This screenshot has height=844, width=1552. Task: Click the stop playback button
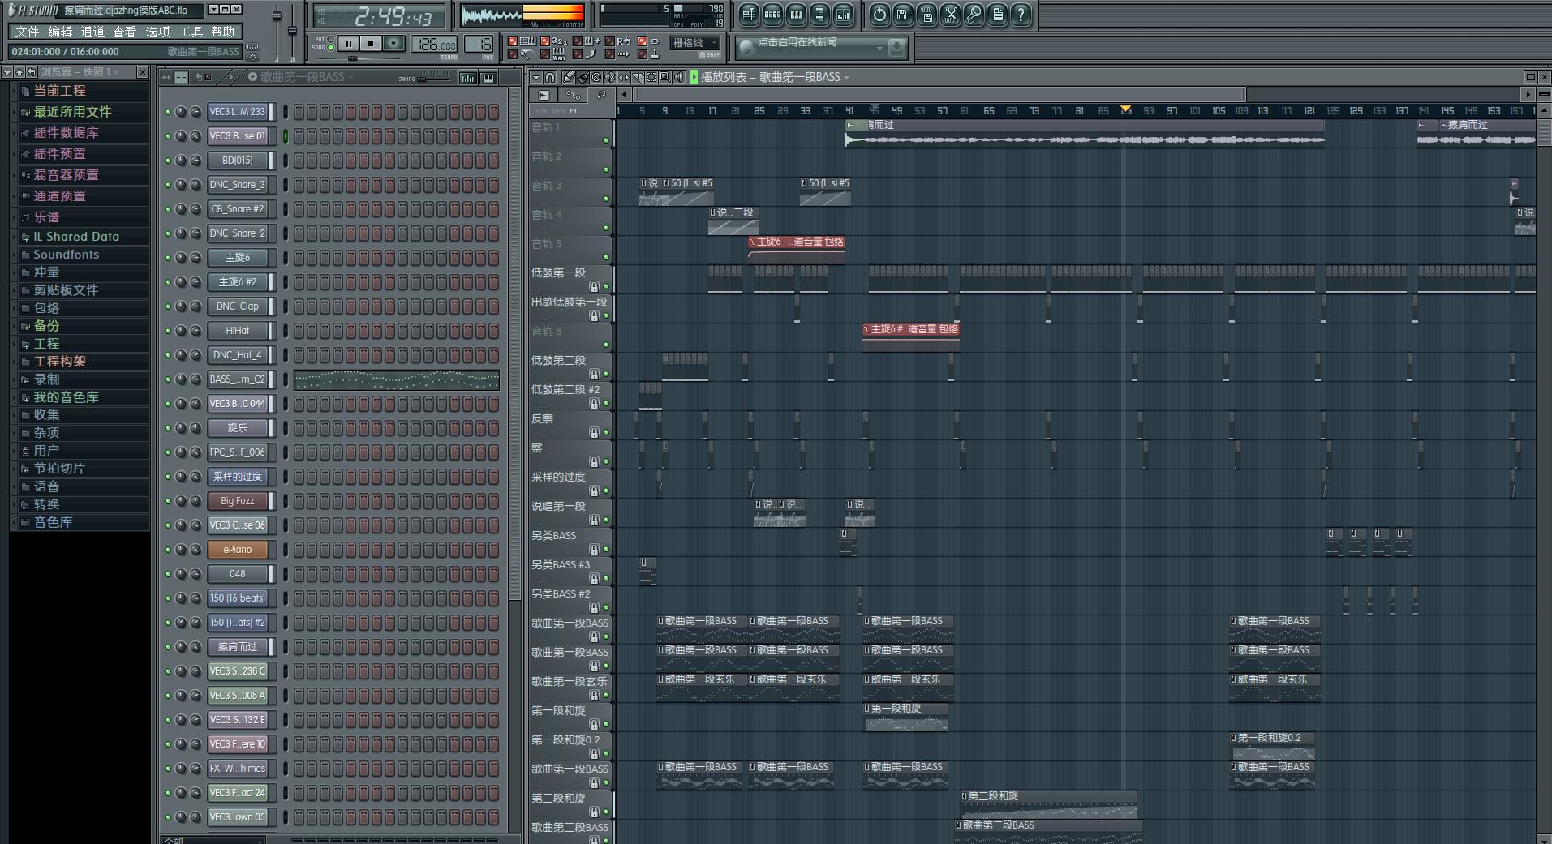[371, 44]
